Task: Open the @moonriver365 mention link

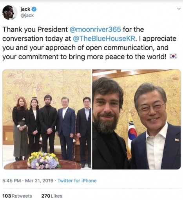Action: [95, 29]
